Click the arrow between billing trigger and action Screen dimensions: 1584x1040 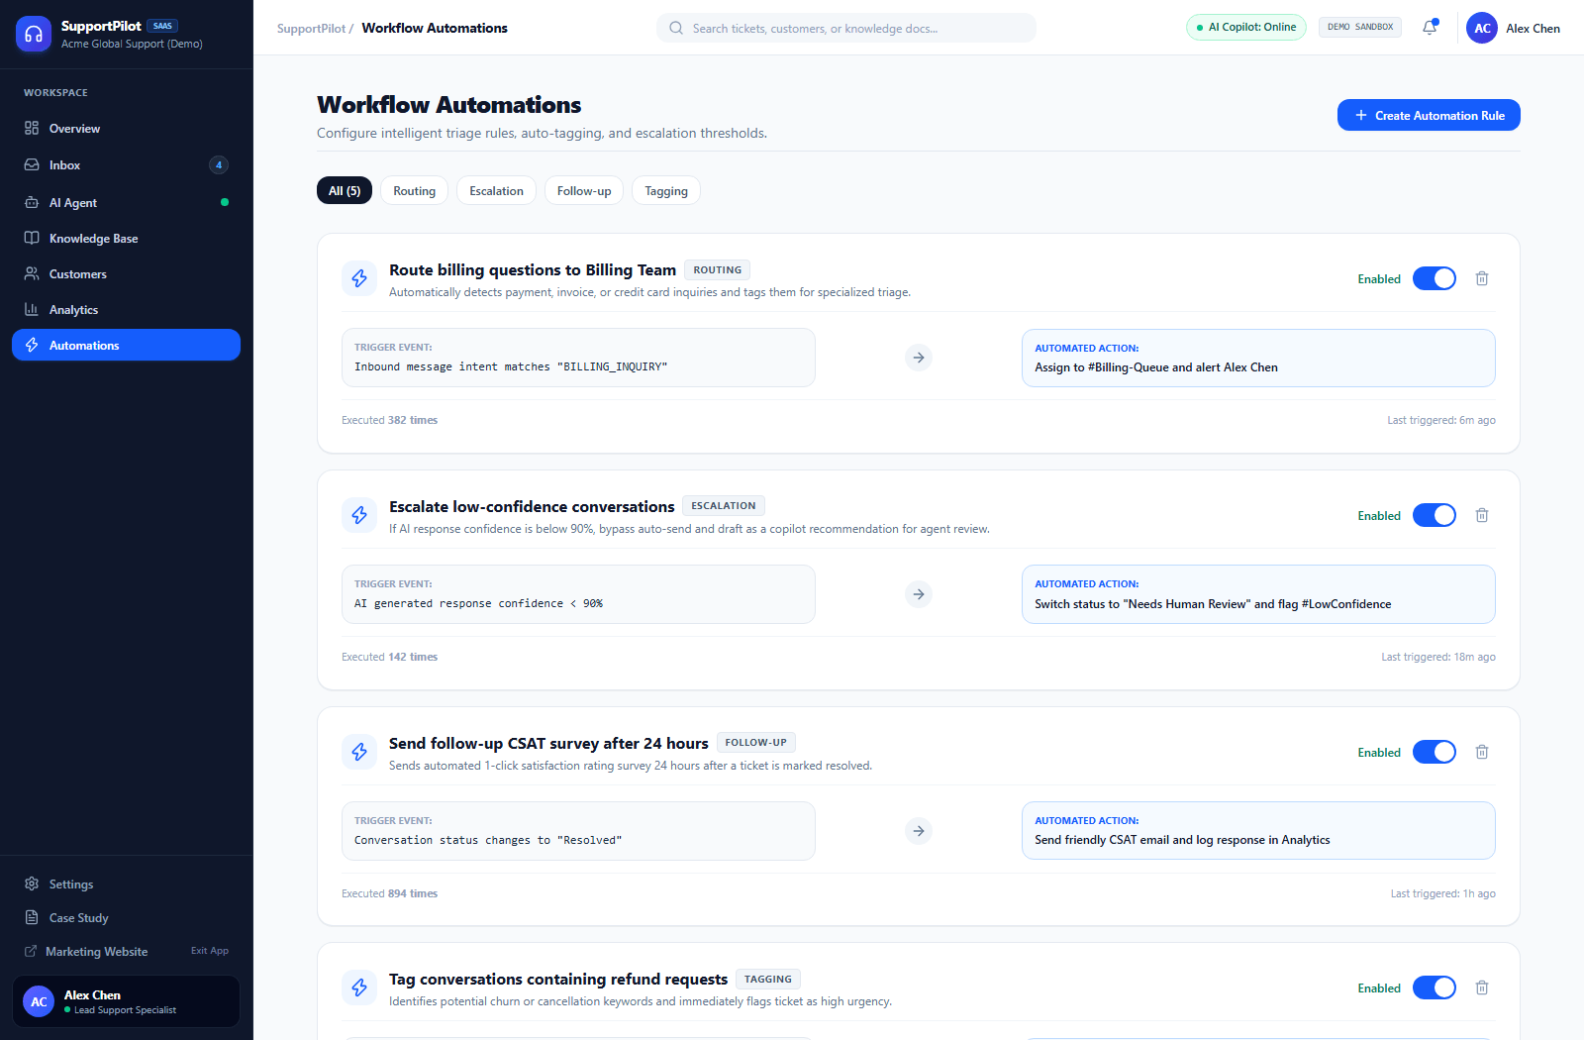coord(919,358)
